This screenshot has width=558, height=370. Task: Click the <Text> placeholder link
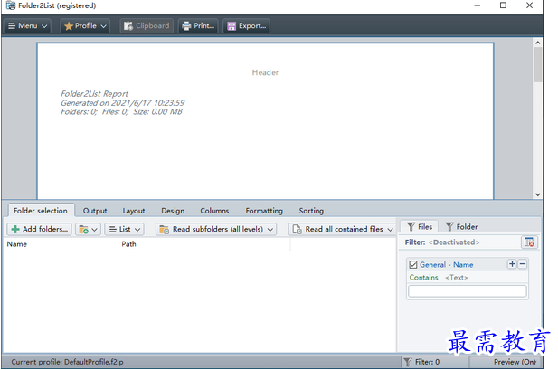[457, 278]
